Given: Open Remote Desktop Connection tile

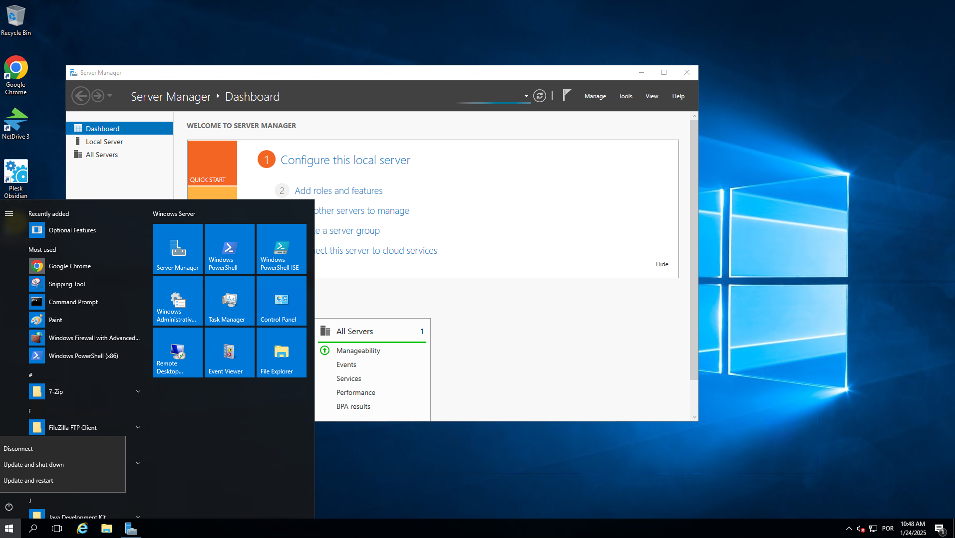Looking at the screenshot, I should coord(178,353).
